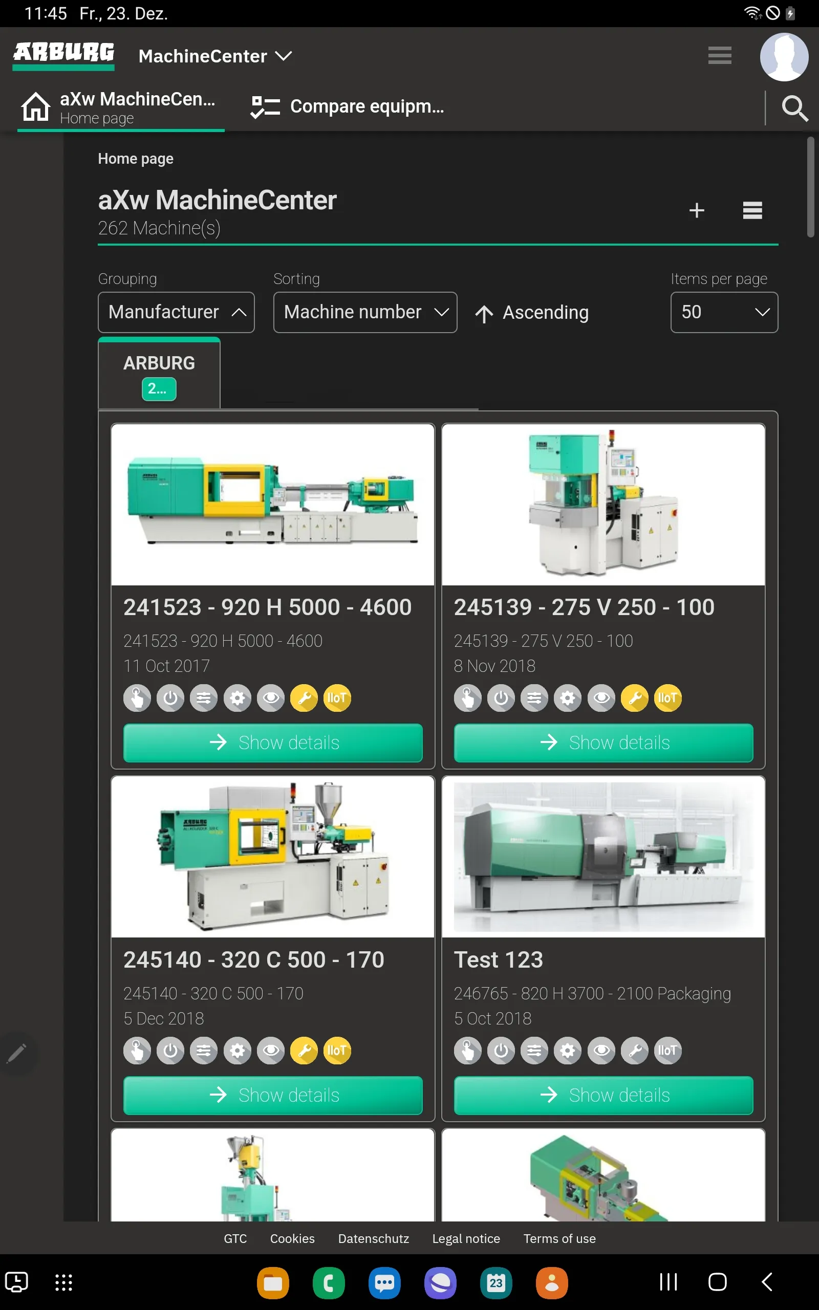Image resolution: width=819 pixels, height=1310 pixels.
Task: Add a new machine with plus icon
Action: point(697,210)
